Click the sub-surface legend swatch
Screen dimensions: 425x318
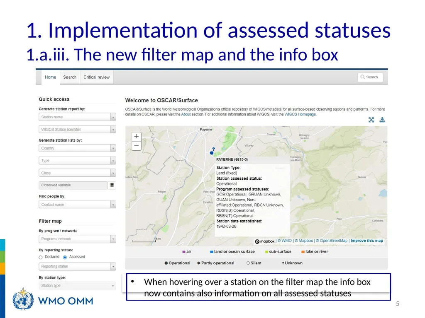tap(266, 252)
